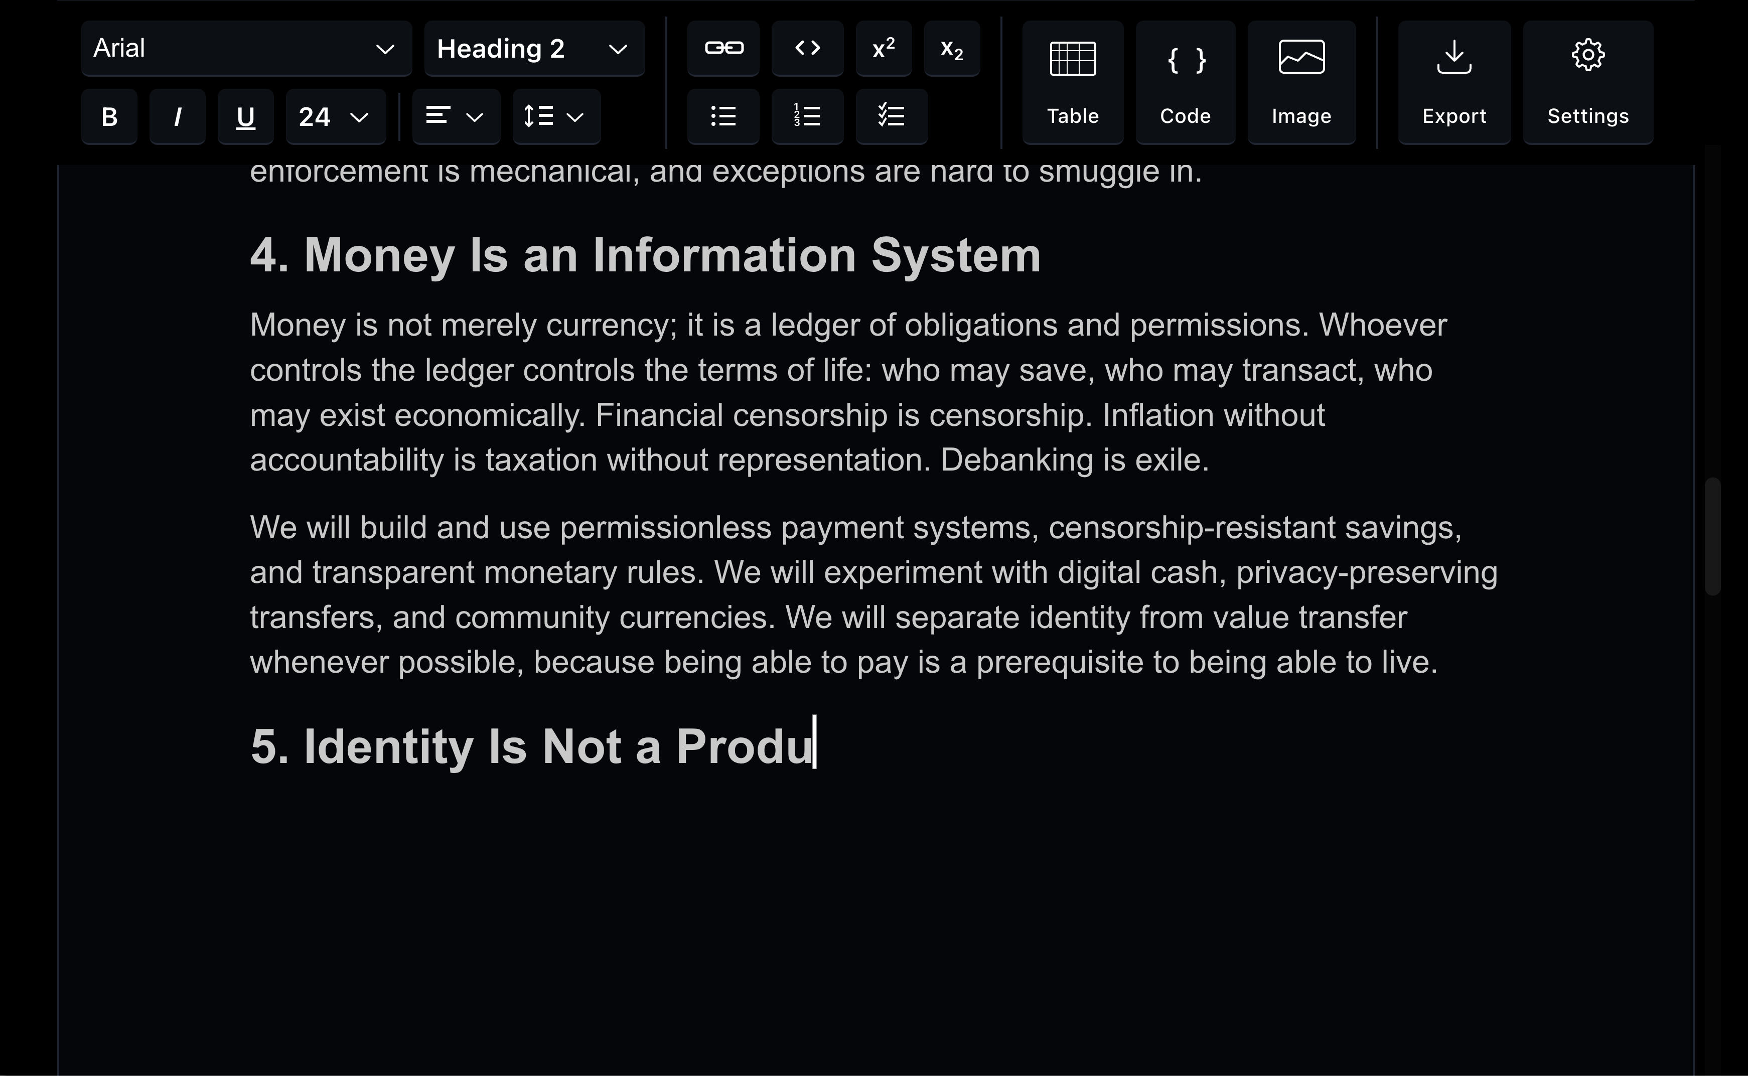Open the Heading 2 style dropdown
1748x1076 pixels.
[534, 48]
